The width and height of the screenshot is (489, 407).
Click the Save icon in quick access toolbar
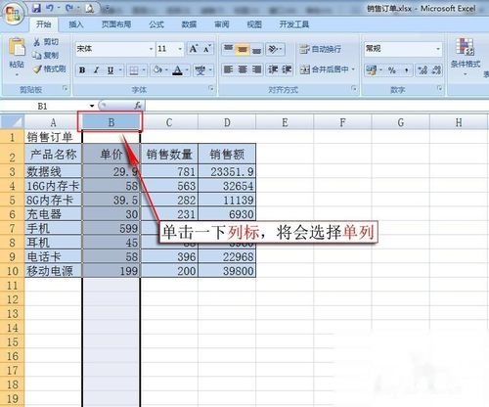[x=36, y=8]
